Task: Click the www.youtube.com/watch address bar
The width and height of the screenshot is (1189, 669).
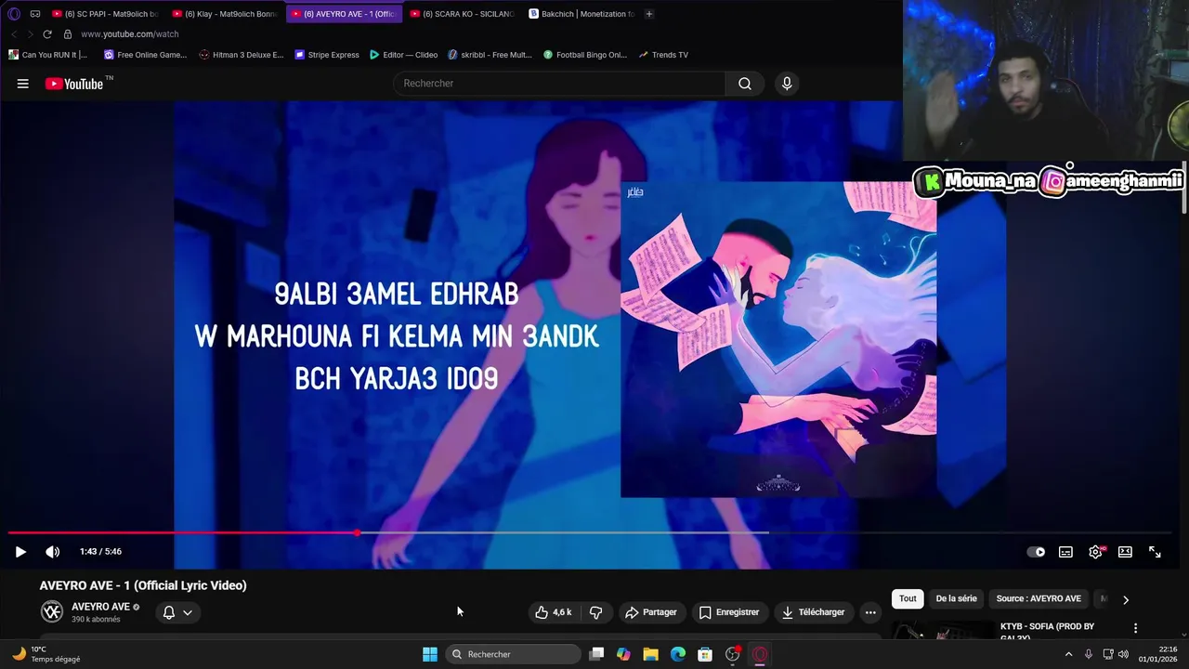Action: 129,34
